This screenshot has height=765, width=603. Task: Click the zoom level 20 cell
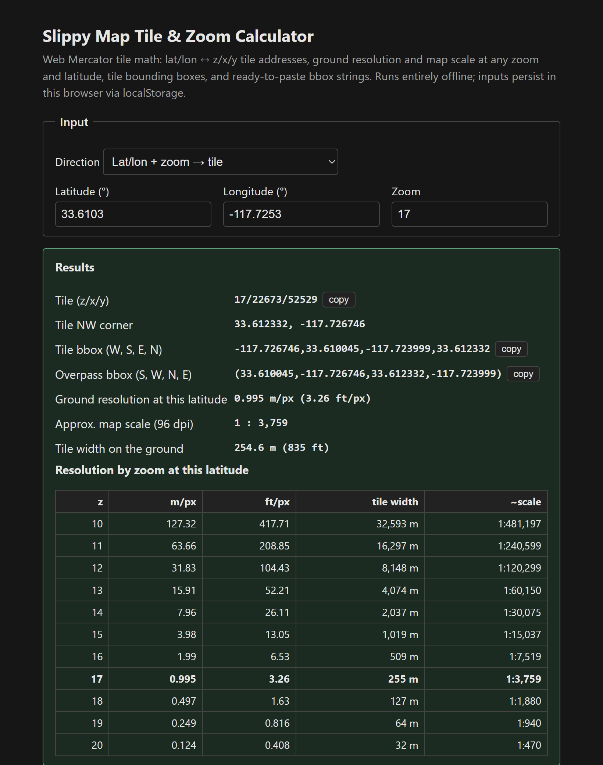(x=82, y=745)
